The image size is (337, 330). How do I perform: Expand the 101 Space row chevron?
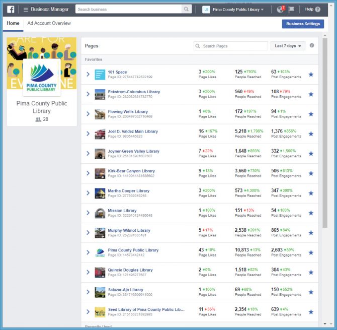point(88,74)
